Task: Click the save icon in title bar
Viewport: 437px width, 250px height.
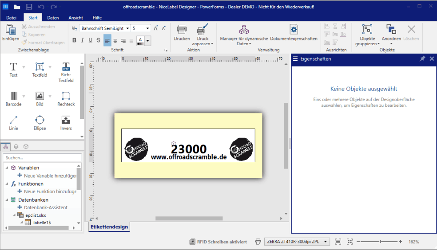Action: click(29, 7)
